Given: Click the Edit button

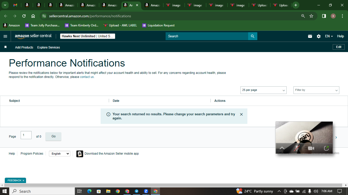Looking at the screenshot, I should click(x=339, y=47).
